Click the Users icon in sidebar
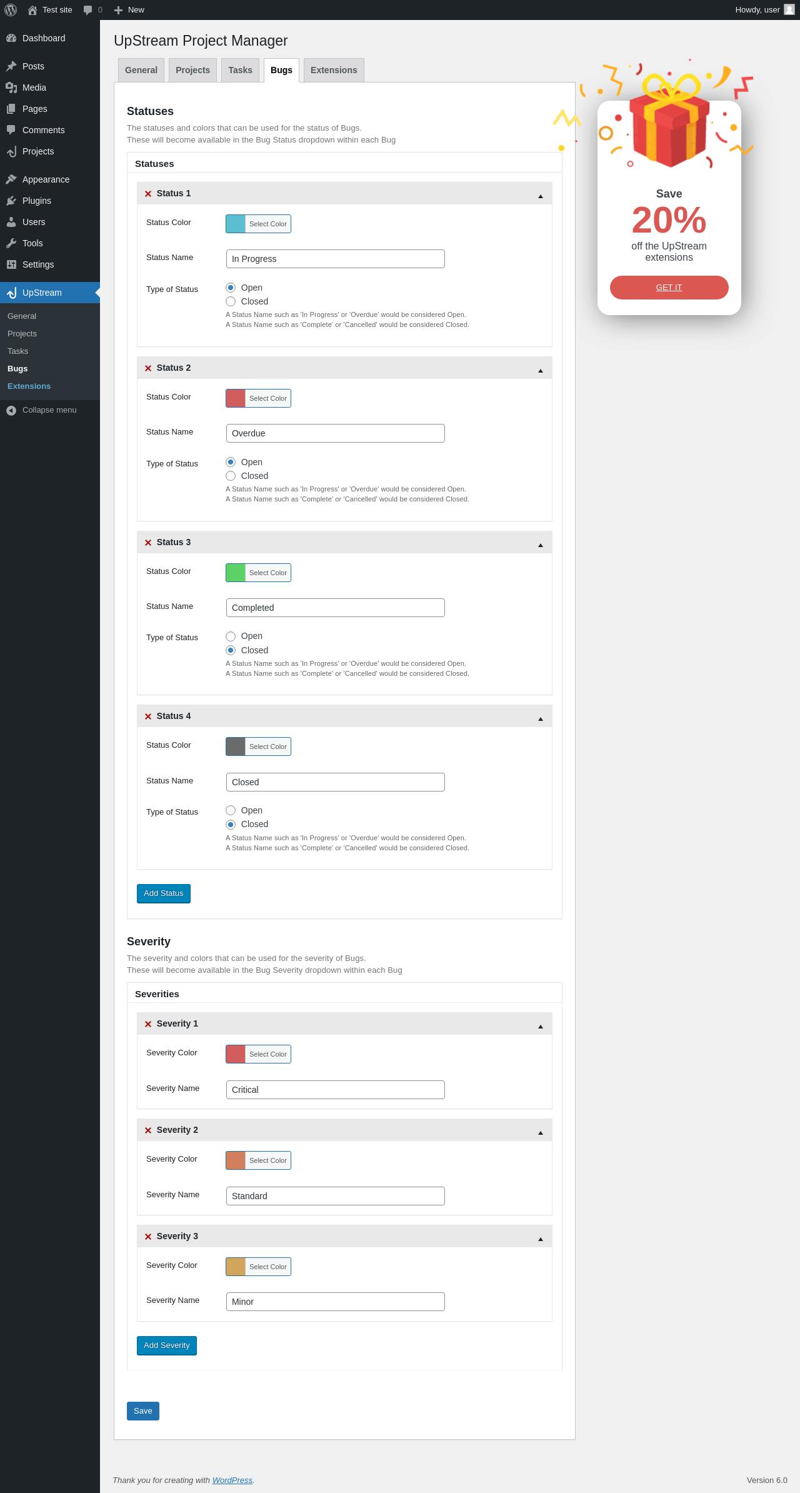The width and height of the screenshot is (800, 1493). (x=11, y=222)
